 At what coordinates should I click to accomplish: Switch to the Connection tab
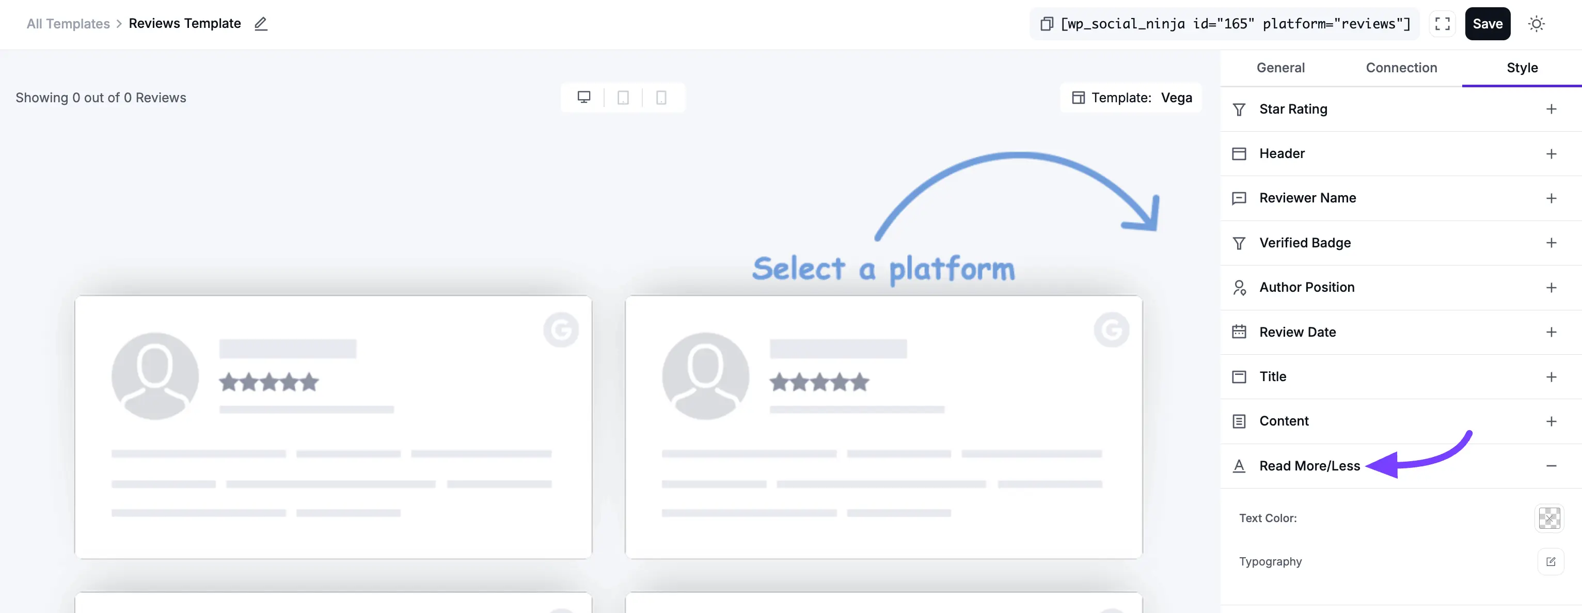(1401, 68)
